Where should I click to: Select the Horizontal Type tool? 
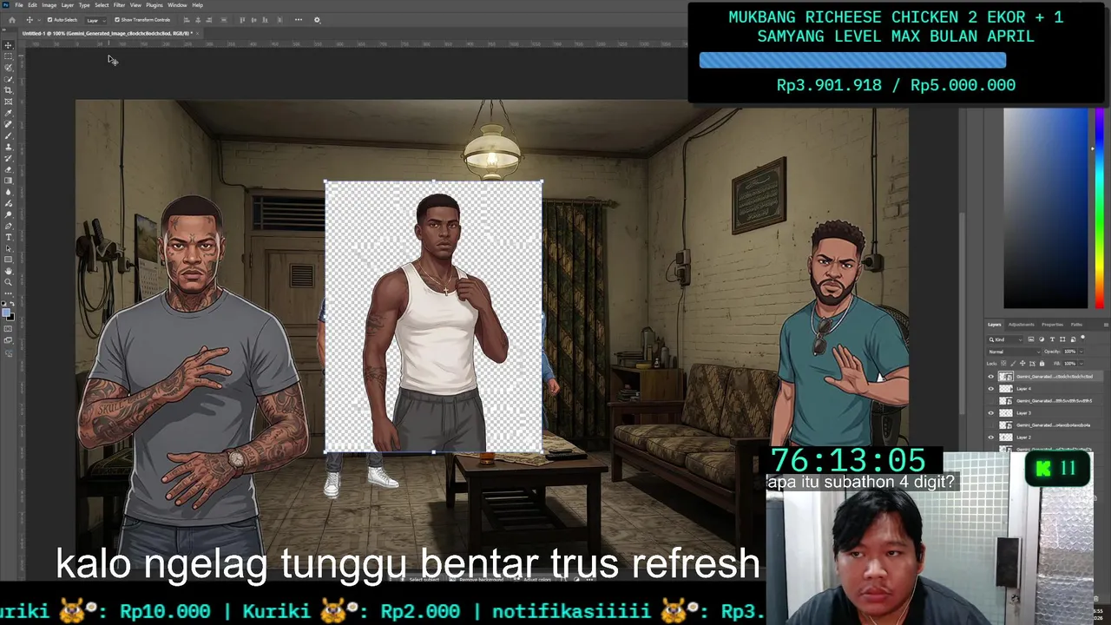tap(9, 237)
